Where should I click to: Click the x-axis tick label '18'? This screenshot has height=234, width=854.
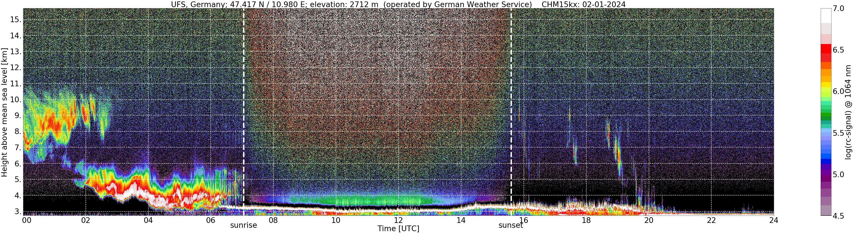(586, 220)
